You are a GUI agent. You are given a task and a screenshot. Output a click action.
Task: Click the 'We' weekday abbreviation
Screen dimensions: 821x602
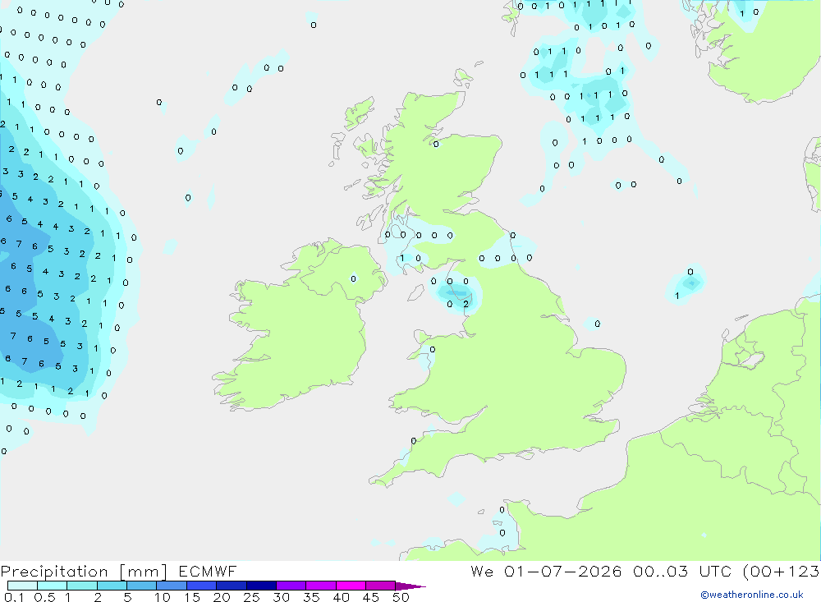point(482,571)
